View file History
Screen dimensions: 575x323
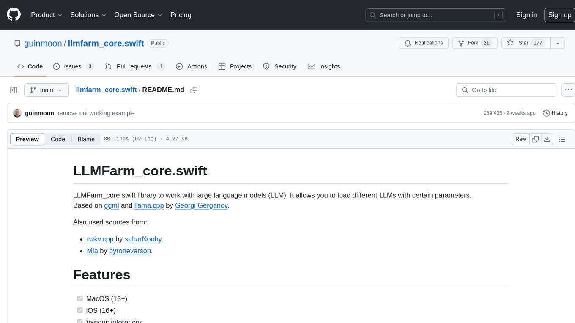click(x=555, y=113)
